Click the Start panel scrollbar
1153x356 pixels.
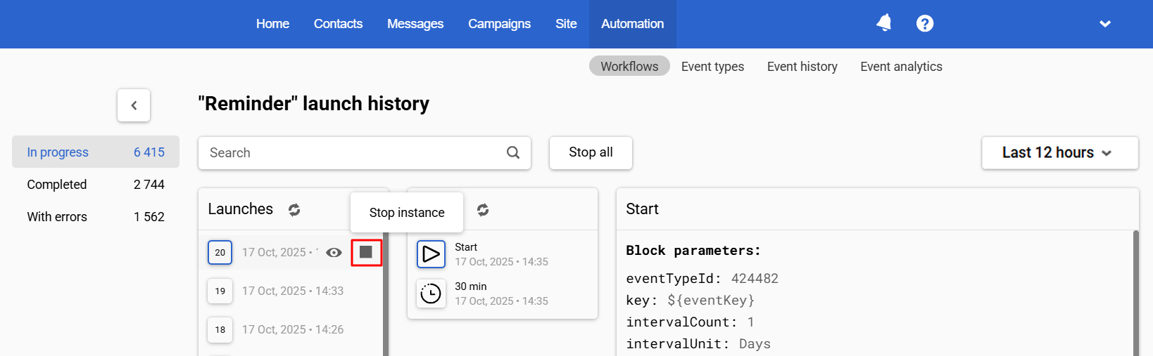point(1135,294)
